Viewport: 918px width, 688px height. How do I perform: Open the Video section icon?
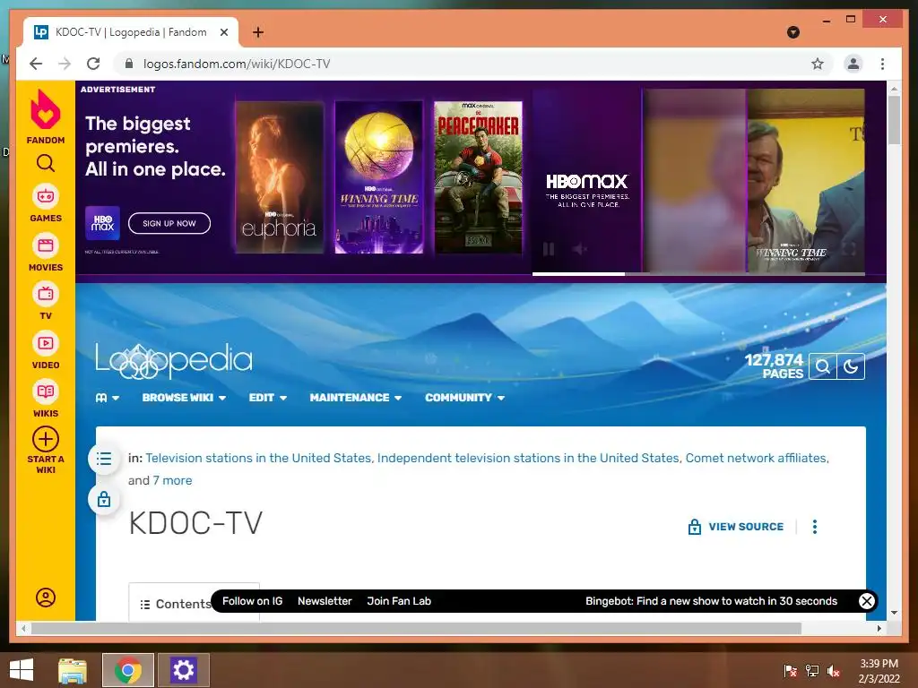click(46, 343)
